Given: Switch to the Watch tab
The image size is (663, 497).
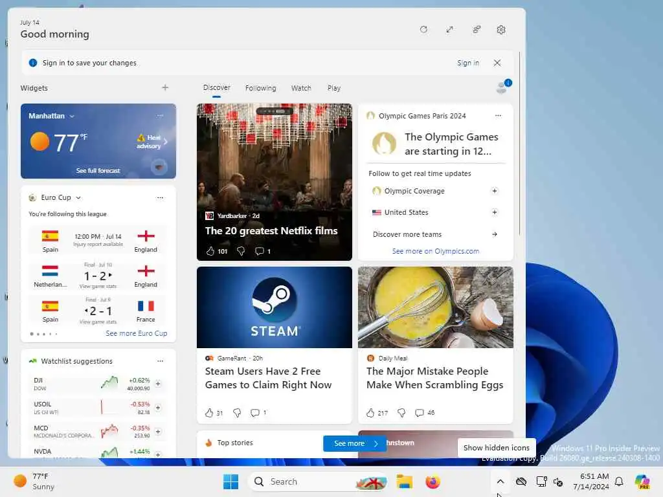Looking at the screenshot, I should tap(301, 88).
